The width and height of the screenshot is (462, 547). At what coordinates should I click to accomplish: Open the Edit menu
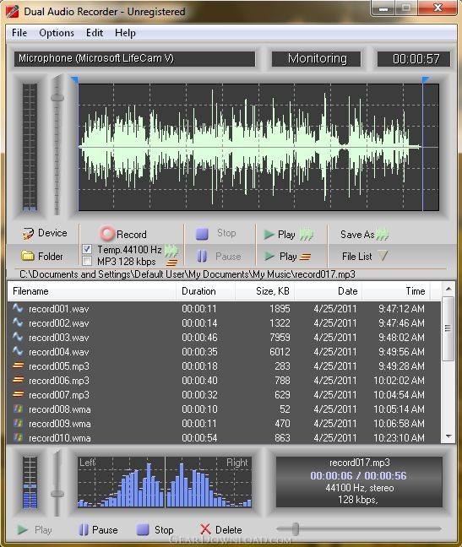pyautogui.click(x=95, y=33)
